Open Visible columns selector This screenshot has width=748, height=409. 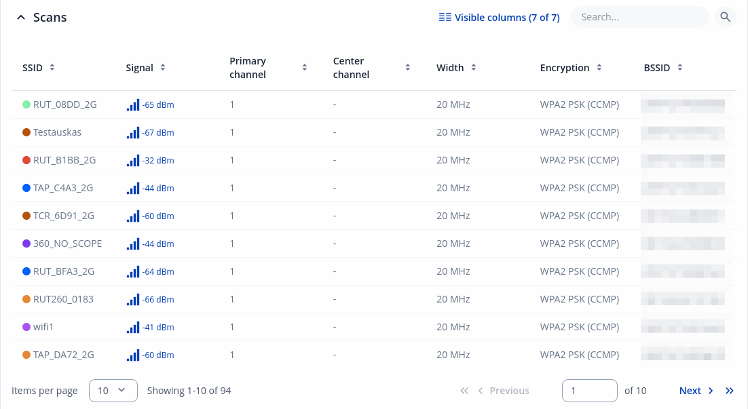(499, 18)
